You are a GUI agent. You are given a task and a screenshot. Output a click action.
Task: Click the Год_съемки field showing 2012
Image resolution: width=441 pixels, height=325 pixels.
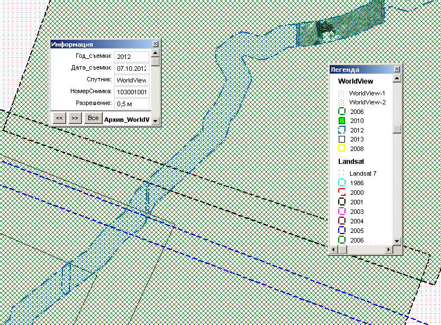[131, 56]
